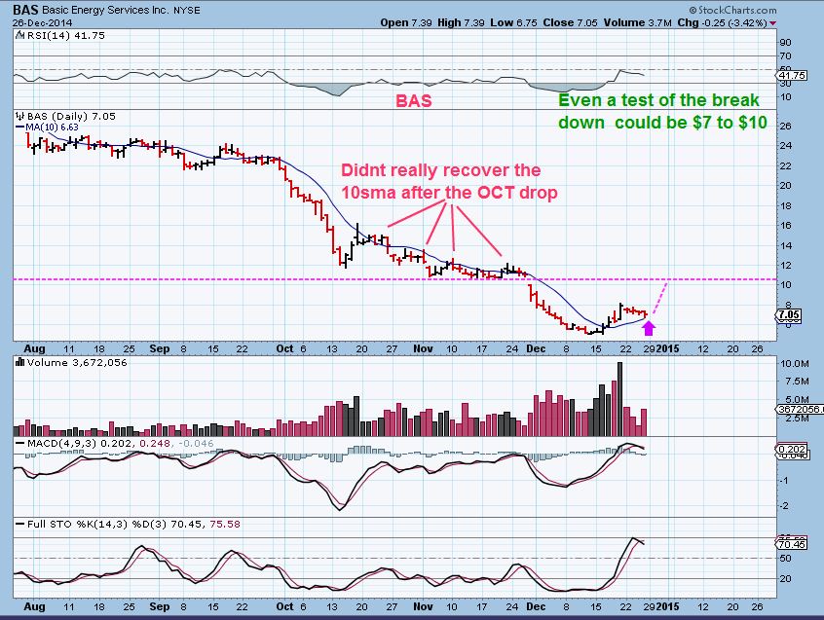Viewport: 824px width, 620px height.
Task: Click the 'Chg -0.25 (-3.42%)' value
Action: pos(723,22)
